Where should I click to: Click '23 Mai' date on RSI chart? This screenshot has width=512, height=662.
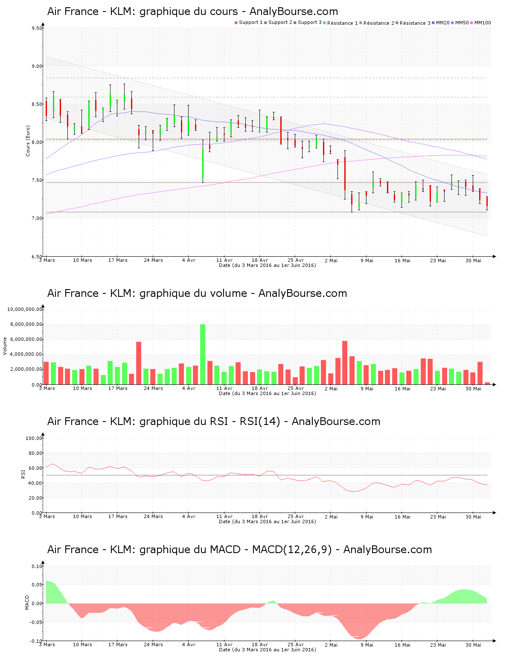(438, 516)
